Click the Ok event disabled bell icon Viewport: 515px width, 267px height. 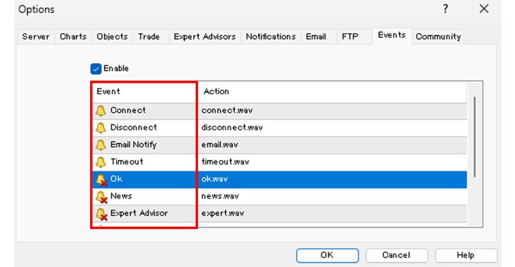pos(102,179)
